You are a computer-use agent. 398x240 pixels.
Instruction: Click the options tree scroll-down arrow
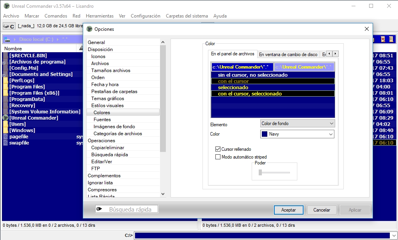[x=163, y=194]
